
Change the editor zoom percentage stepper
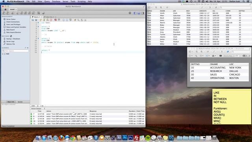point(38,106)
